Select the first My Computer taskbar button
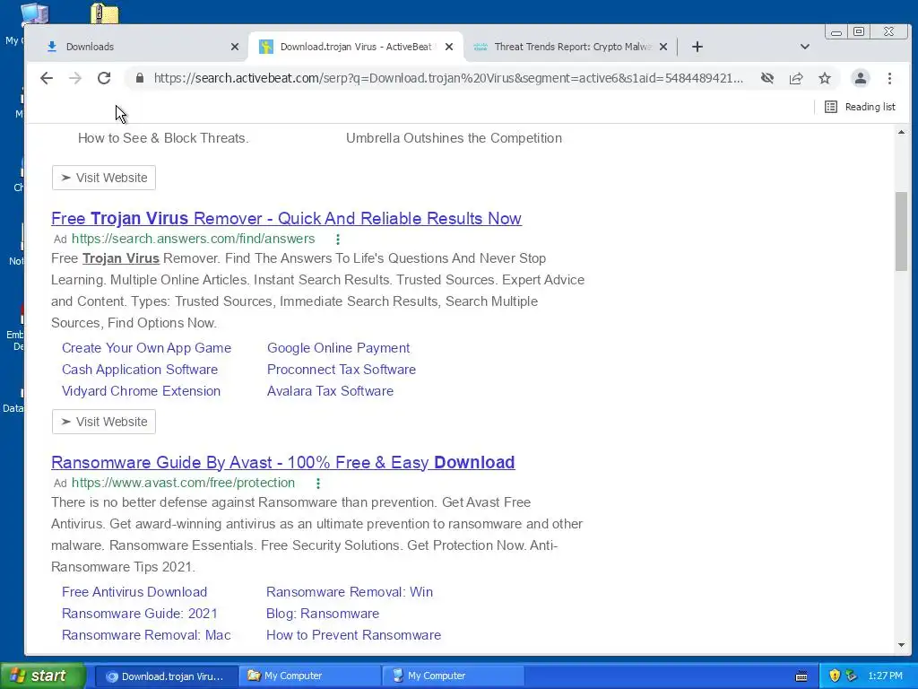The height and width of the screenshot is (689, 918). tap(309, 676)
